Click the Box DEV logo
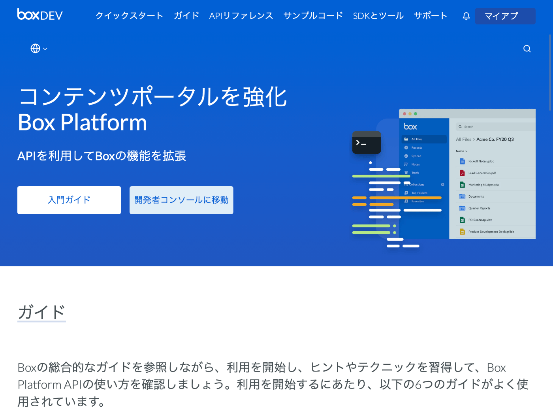 [40, 15]
